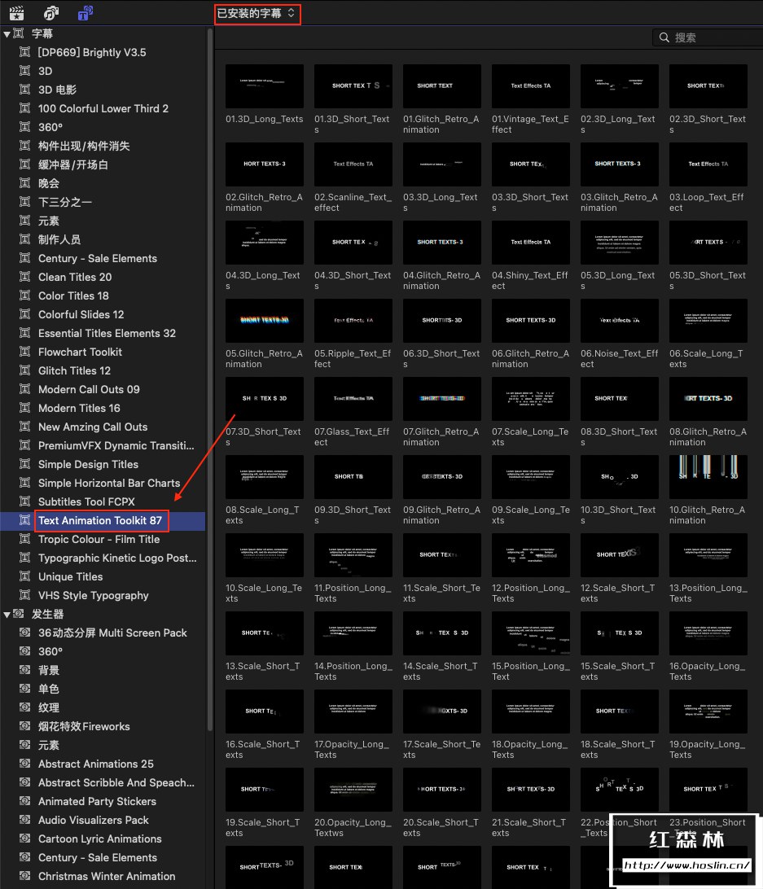The height and width of the screenshot is (889, 763).
Task: Click the icon beside Flowchart Toolkit
Action: pyautogui.click(x=25, y=352)
